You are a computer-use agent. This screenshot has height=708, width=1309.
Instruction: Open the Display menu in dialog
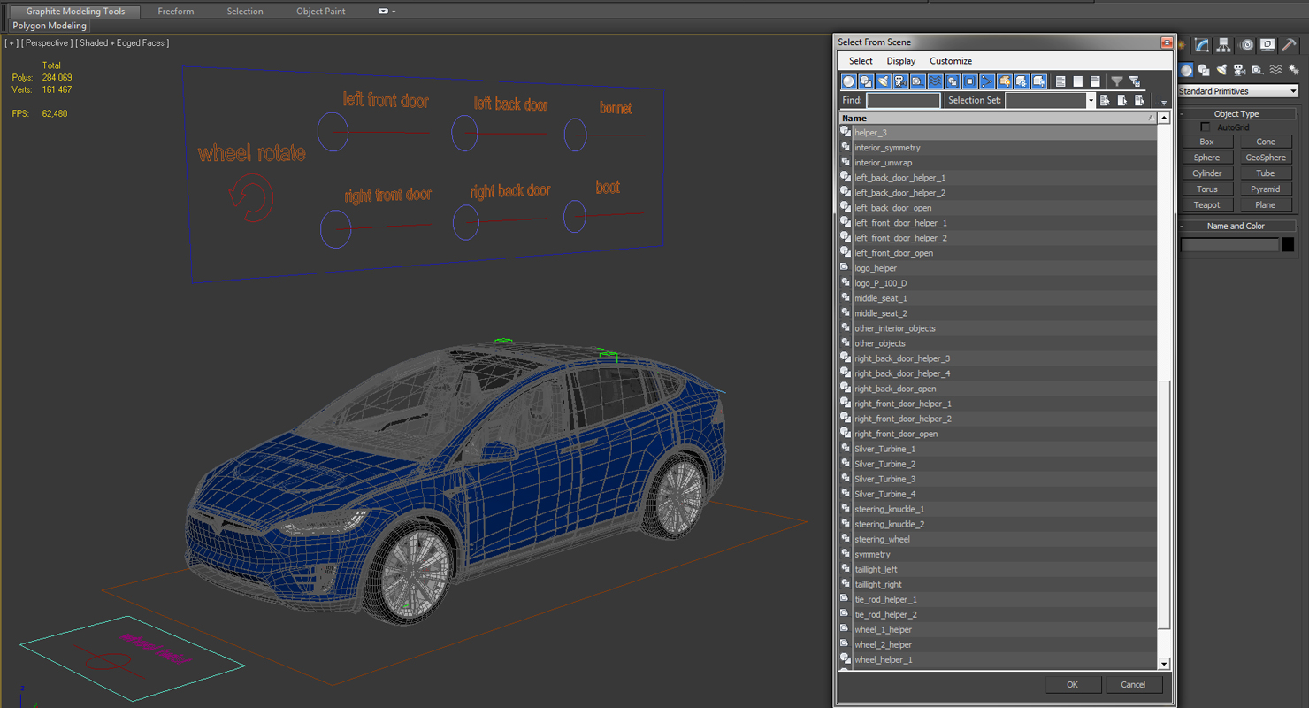901,61
